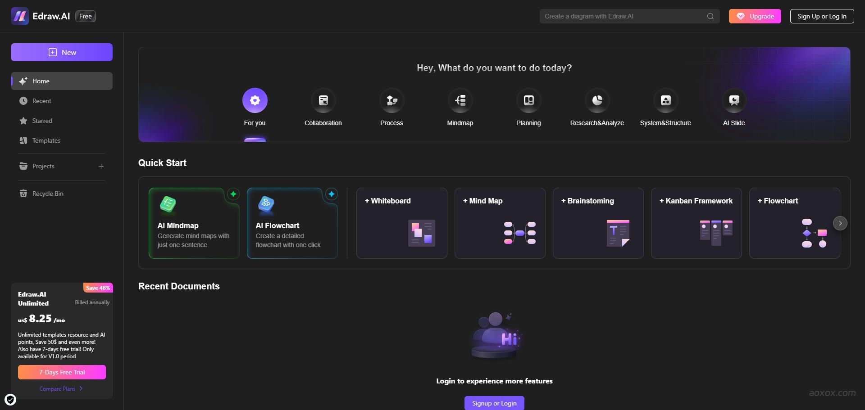Click the Starred star icon
Viewport: 865px width, 410px height.
pyautogui.click(x=23, y=121)
